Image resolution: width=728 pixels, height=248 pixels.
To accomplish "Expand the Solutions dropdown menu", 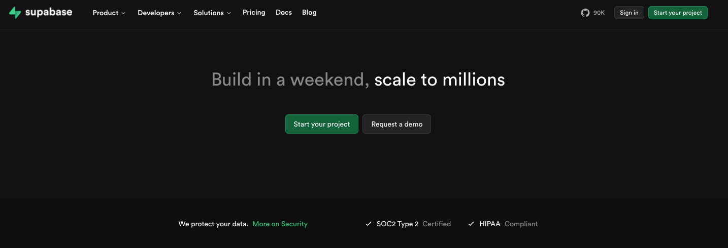I will point(209,13).
